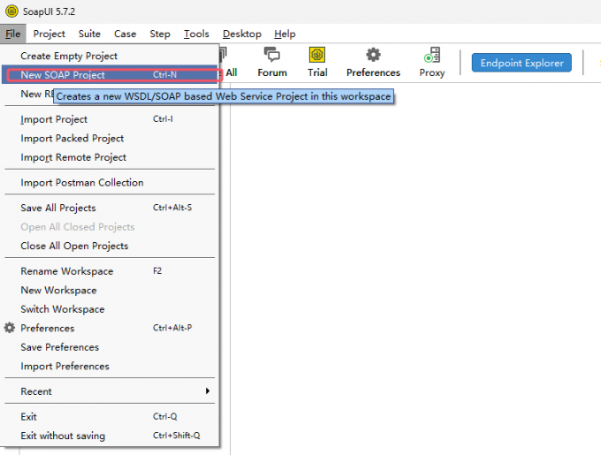Choose Rename Workspace
The height and width of the screenshot is (455, 601).
110,271
